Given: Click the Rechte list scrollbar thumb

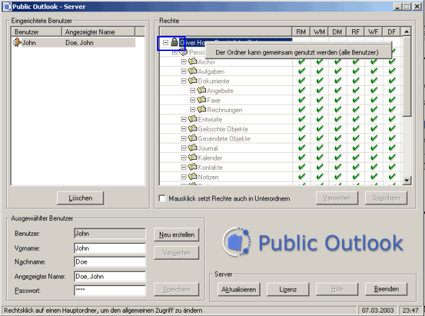Looking at the screenshot, I should 407,76.
